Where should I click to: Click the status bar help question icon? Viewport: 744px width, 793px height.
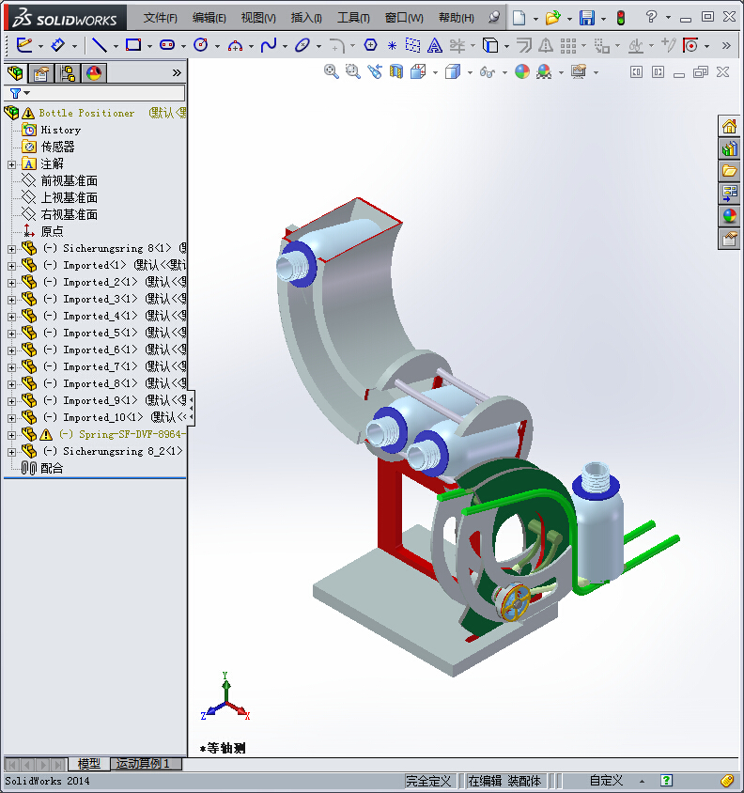coord(666,781)
